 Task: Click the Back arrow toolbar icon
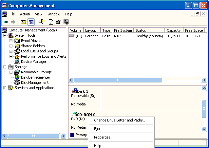6,22
